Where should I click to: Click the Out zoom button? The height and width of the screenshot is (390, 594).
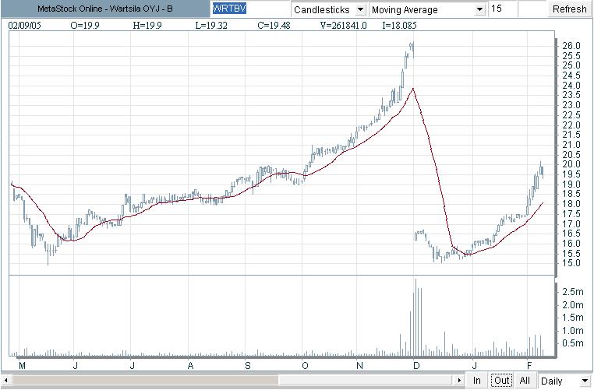coord(501,380)
